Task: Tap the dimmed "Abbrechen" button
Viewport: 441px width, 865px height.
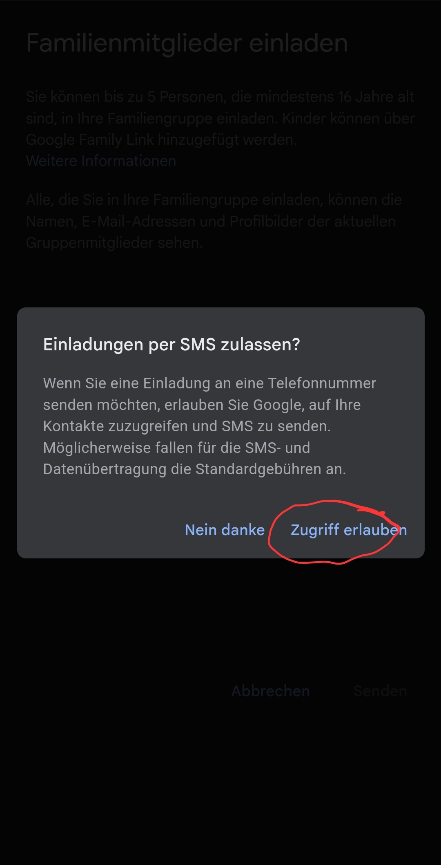Action: 270,691
